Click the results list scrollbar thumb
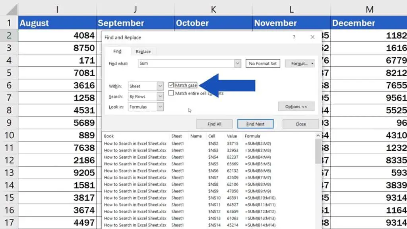This screenshot has width=407, height=229. click(318, 151)
